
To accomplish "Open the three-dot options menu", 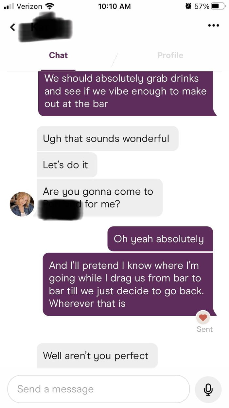I will [213, 26].
